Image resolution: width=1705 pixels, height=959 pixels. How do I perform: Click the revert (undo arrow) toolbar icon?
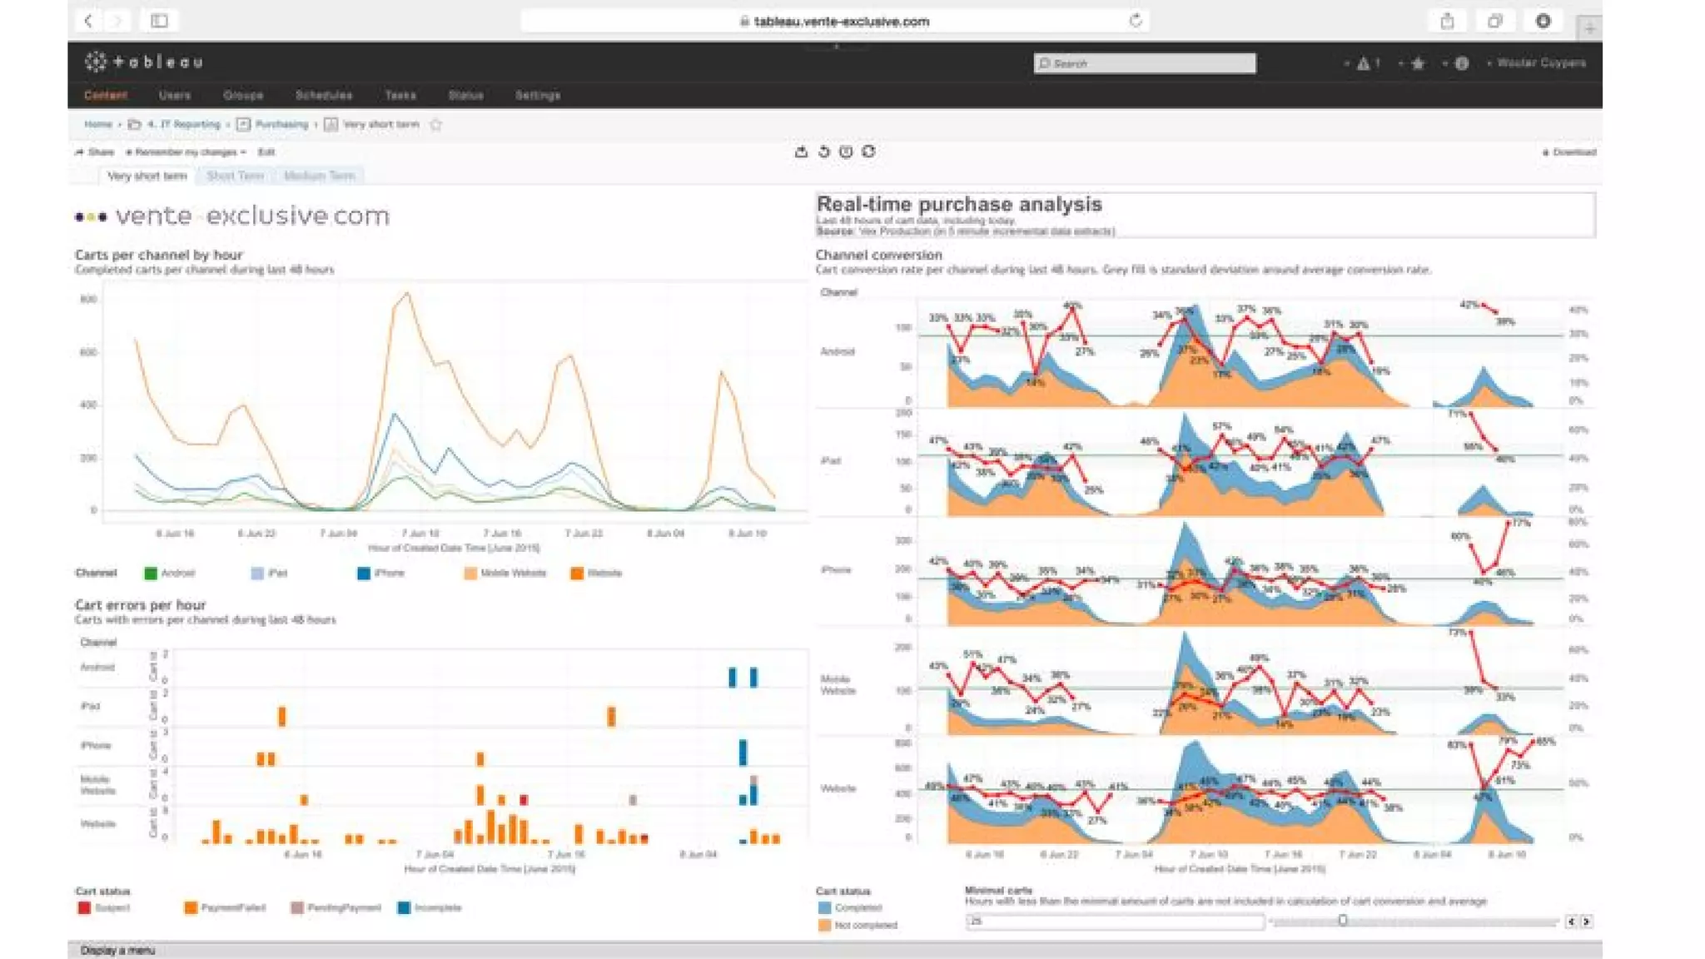823,152
